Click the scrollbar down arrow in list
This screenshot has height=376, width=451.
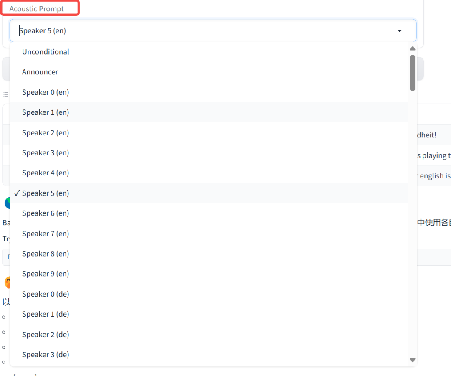point(413,360)
